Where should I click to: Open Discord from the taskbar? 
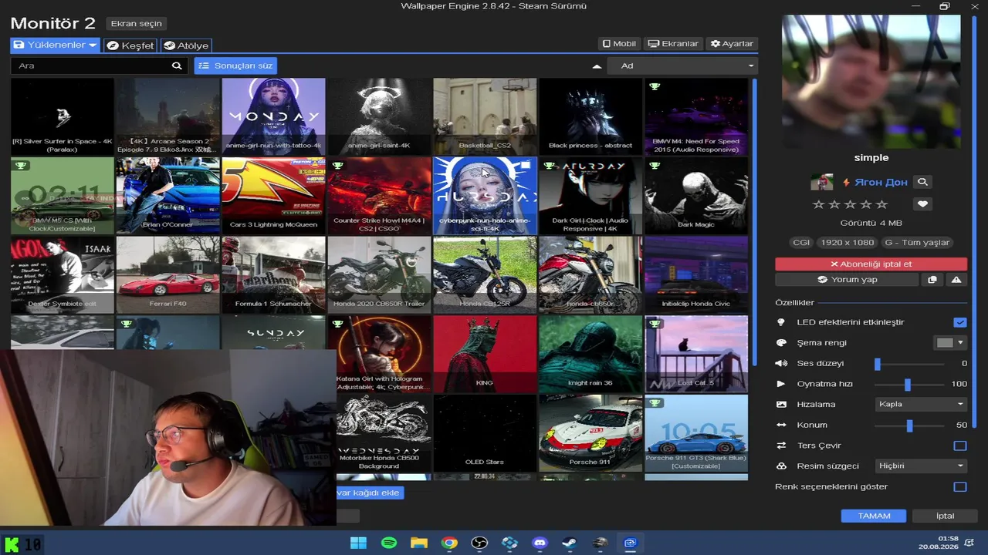(540, 543)
